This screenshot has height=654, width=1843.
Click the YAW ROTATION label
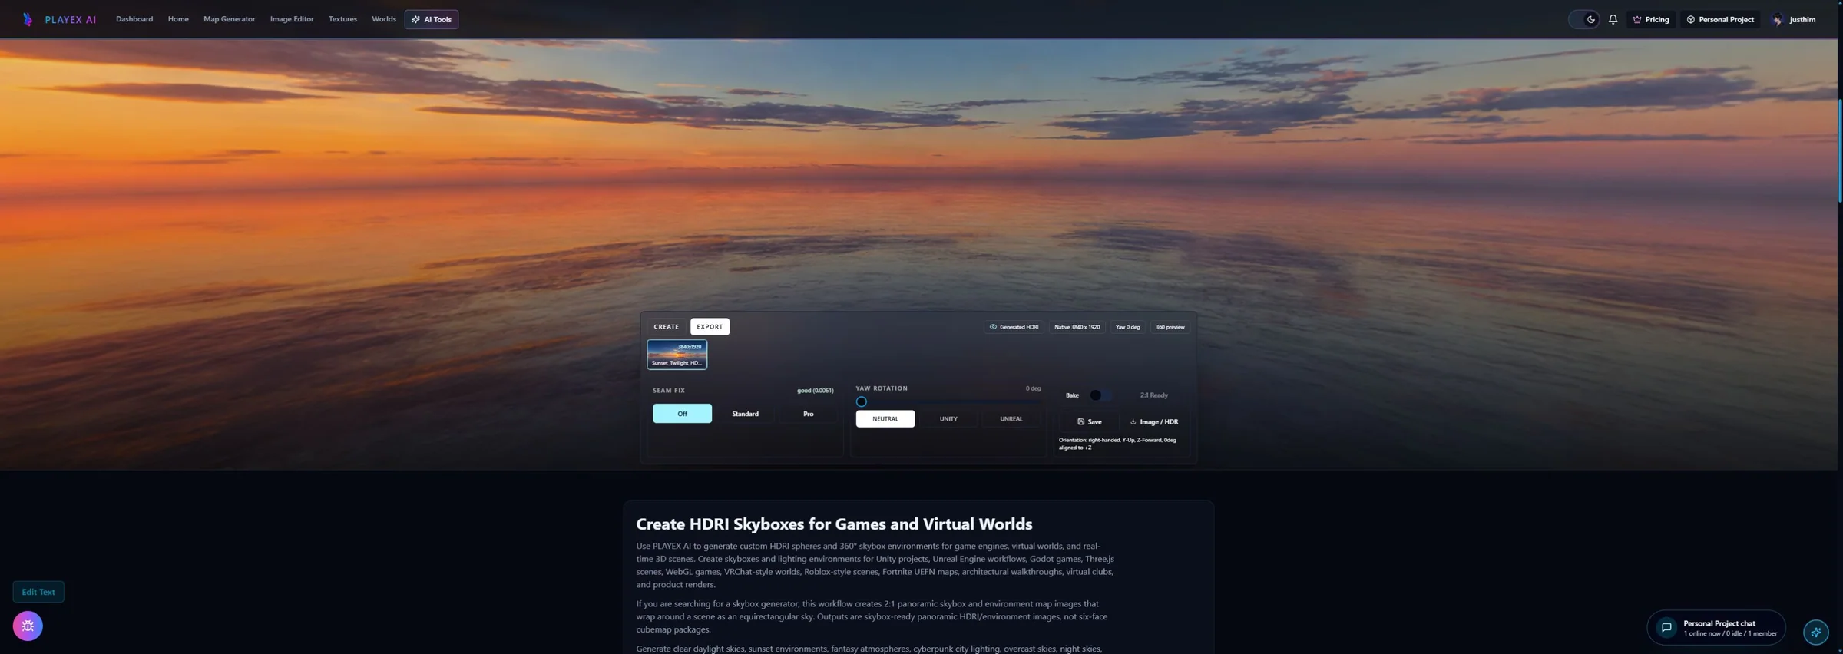point(882,388)
